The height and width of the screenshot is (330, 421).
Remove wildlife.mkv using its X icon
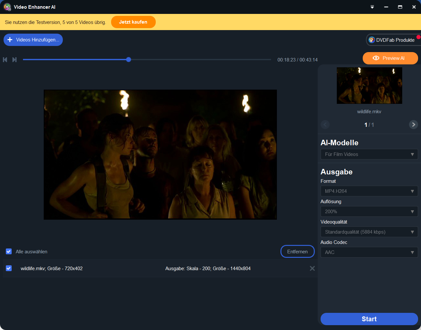(x=312, y=268)
